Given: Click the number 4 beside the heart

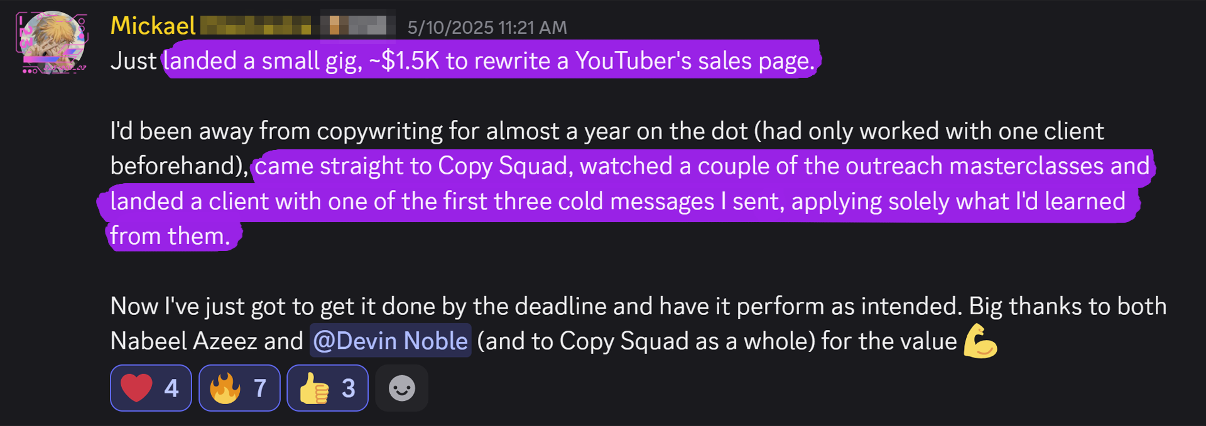Looking at the screenshot, I should click(171, 388).
